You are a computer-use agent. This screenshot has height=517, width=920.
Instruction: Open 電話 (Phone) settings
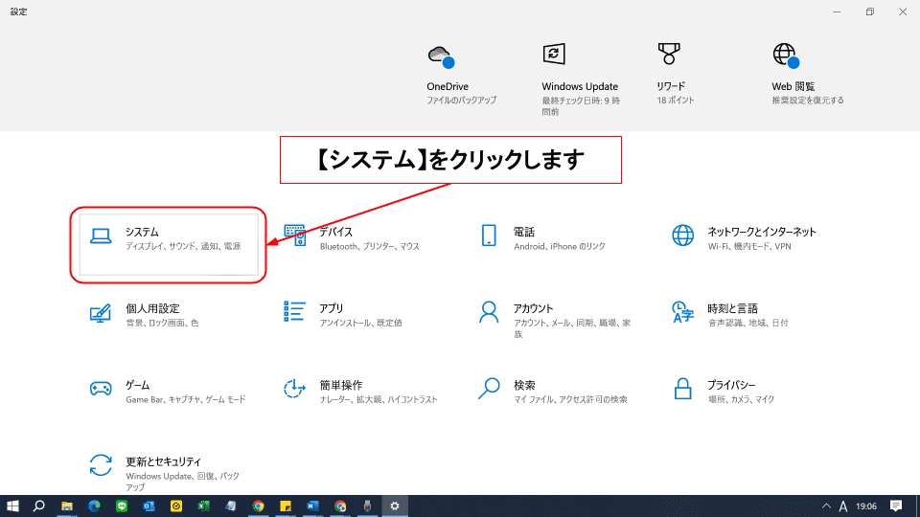(546, 238)
